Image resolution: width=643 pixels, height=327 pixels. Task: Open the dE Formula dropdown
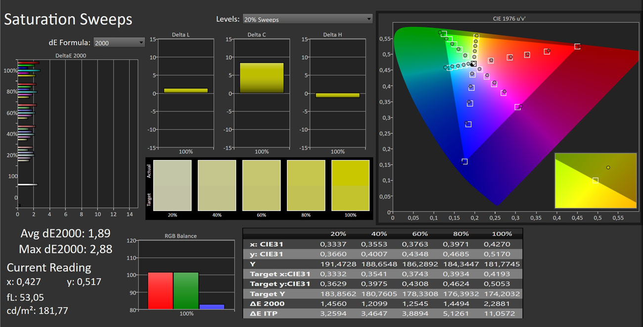click(119, 43)
